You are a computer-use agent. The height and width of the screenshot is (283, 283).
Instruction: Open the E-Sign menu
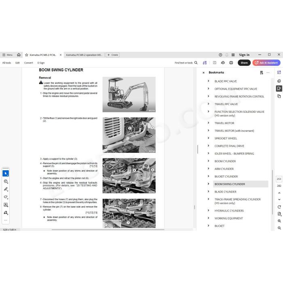tap(41, 63)
